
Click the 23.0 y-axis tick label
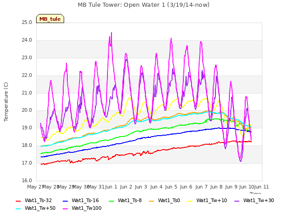(27, 58)
